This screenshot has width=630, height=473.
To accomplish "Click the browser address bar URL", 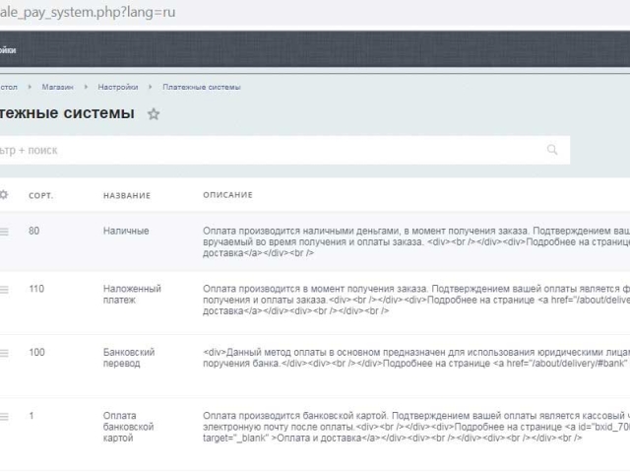I will [x=89, y=12].
